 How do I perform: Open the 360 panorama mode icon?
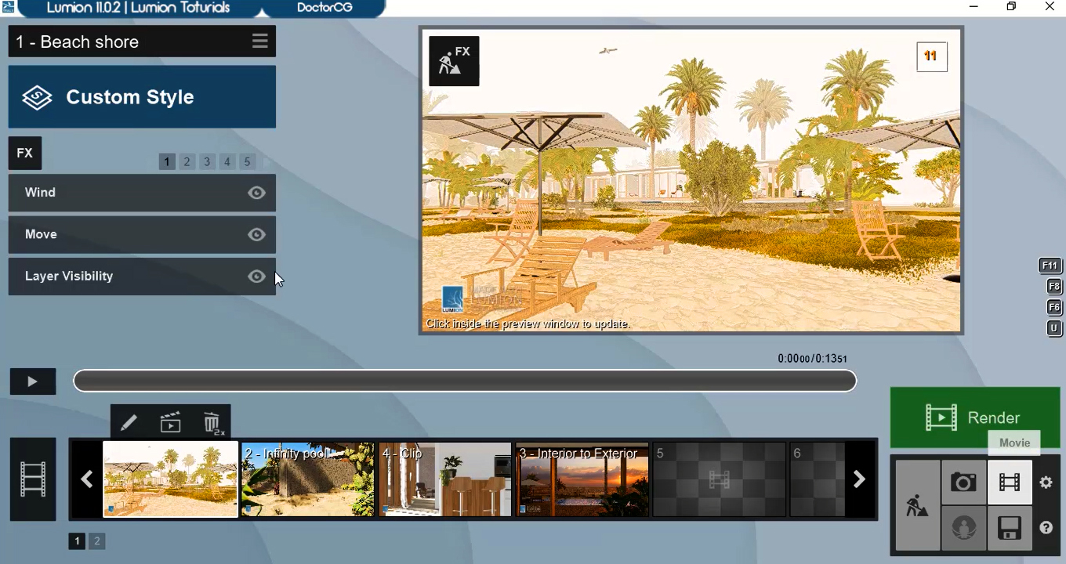pyautogui.click(x=963, y=529)
